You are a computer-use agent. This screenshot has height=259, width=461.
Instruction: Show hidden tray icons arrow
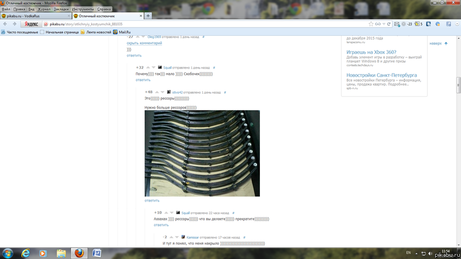[x=416, y=253]
